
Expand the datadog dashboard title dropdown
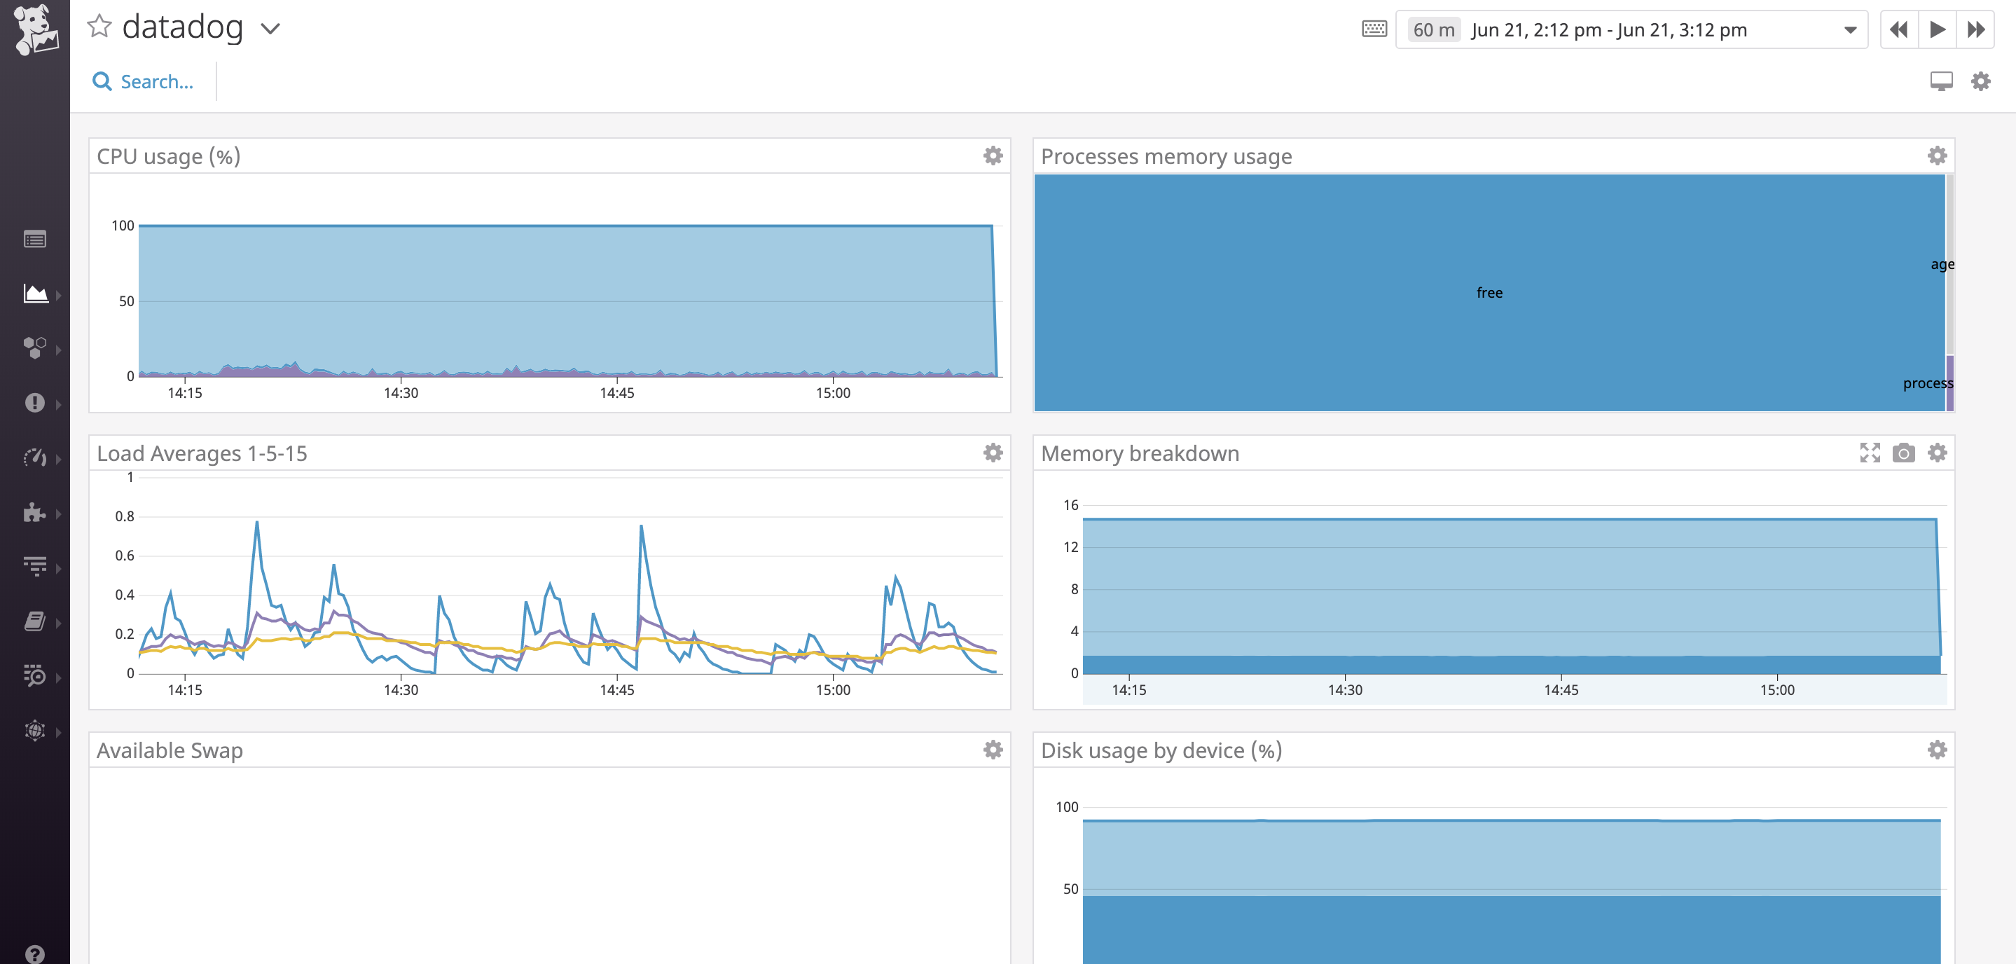[270, 29]
